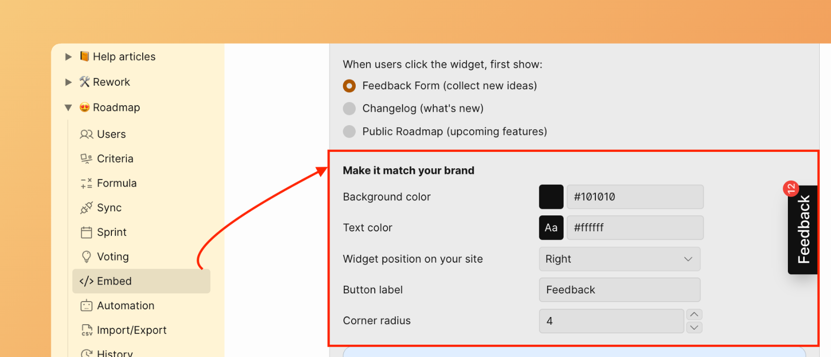Click the background color black swatch
This screenshot has width=831, height=357.
pos(551,197)
